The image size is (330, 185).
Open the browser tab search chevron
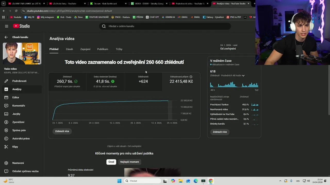tap(3, 4)
